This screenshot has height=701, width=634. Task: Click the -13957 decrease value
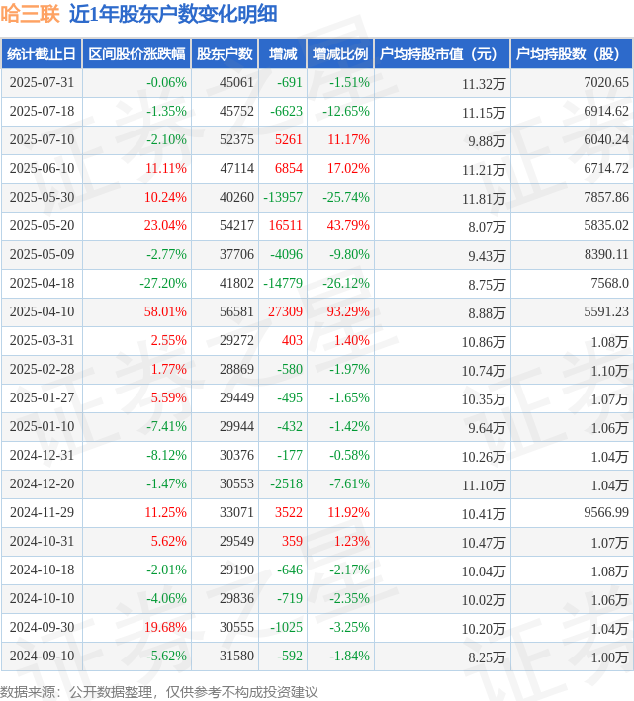tap(283, 197)
